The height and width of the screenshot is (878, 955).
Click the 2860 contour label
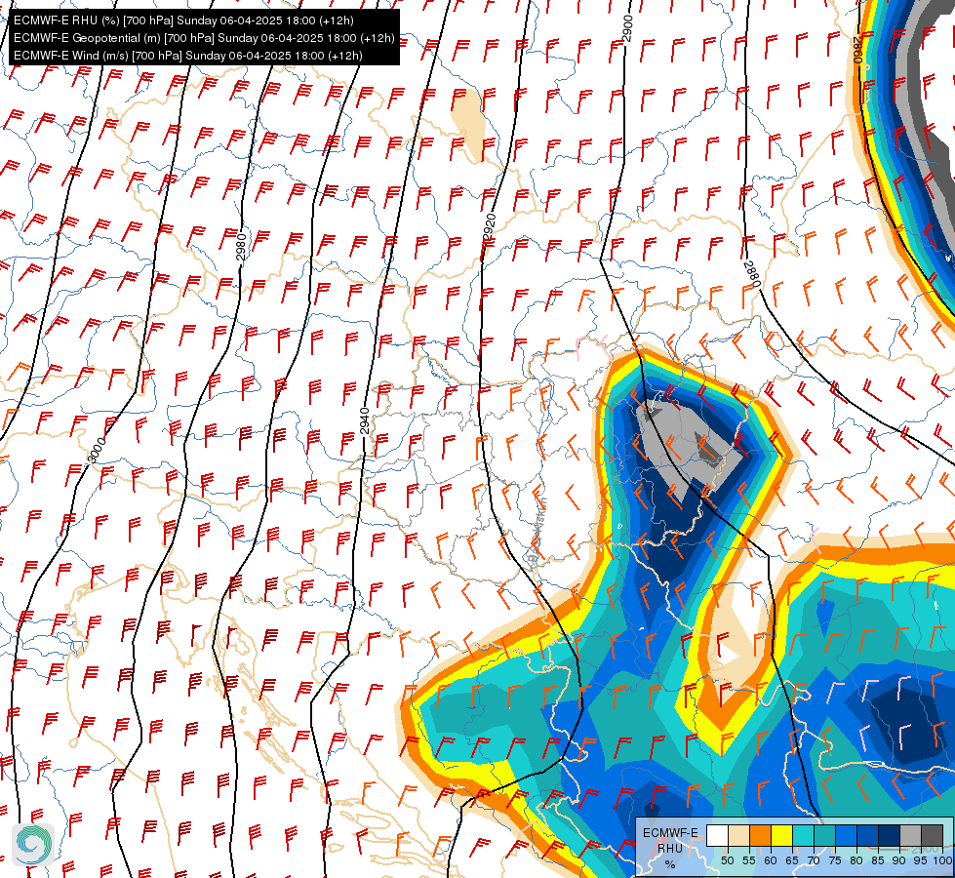click(x=858, y=50)
